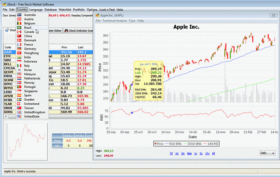Click the Italy flag icon
Image resolution: width=280 pixels, height=177 pixels.
click(x=19, y=66)
